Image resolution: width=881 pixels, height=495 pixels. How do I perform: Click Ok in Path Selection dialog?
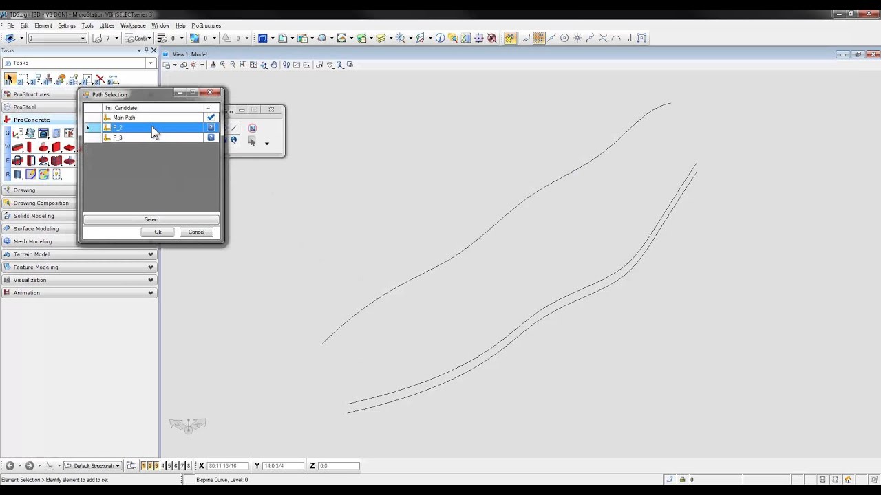158,232
